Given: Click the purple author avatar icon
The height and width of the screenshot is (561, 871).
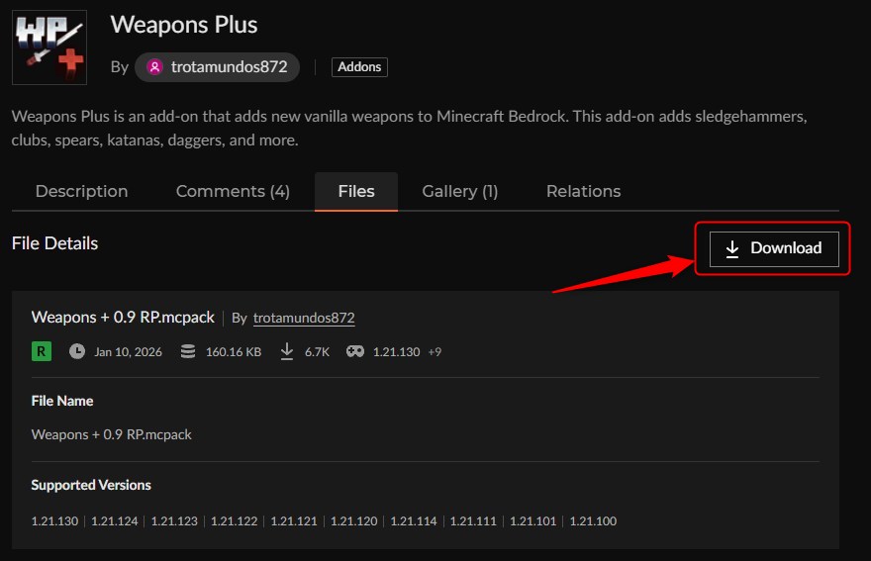Looking at the screenshot, I should point(154,67).
